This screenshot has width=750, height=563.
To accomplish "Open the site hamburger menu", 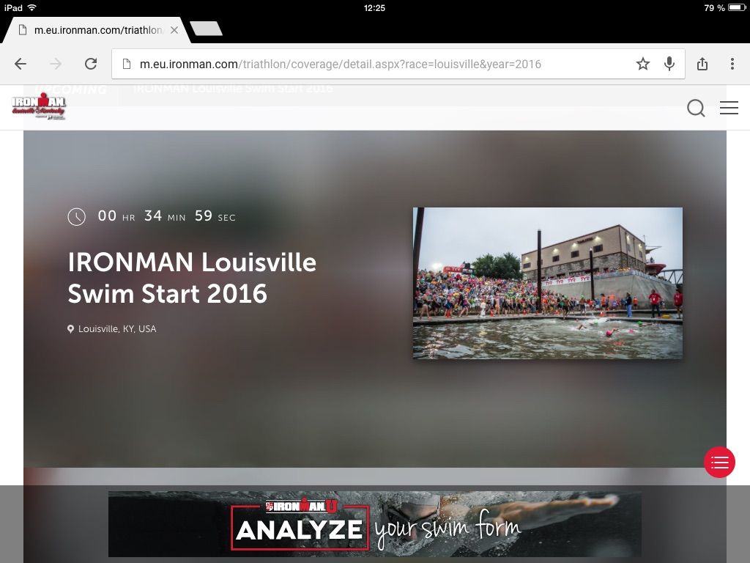I will (x=729, y=108).
